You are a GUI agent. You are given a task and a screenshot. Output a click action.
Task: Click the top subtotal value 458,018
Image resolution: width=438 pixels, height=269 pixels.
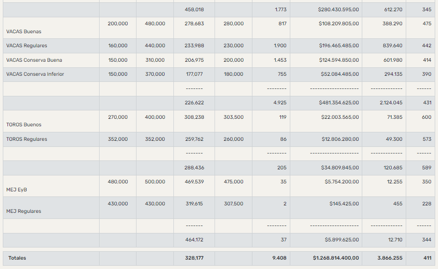pyautogui.click(x=194, y=9)
